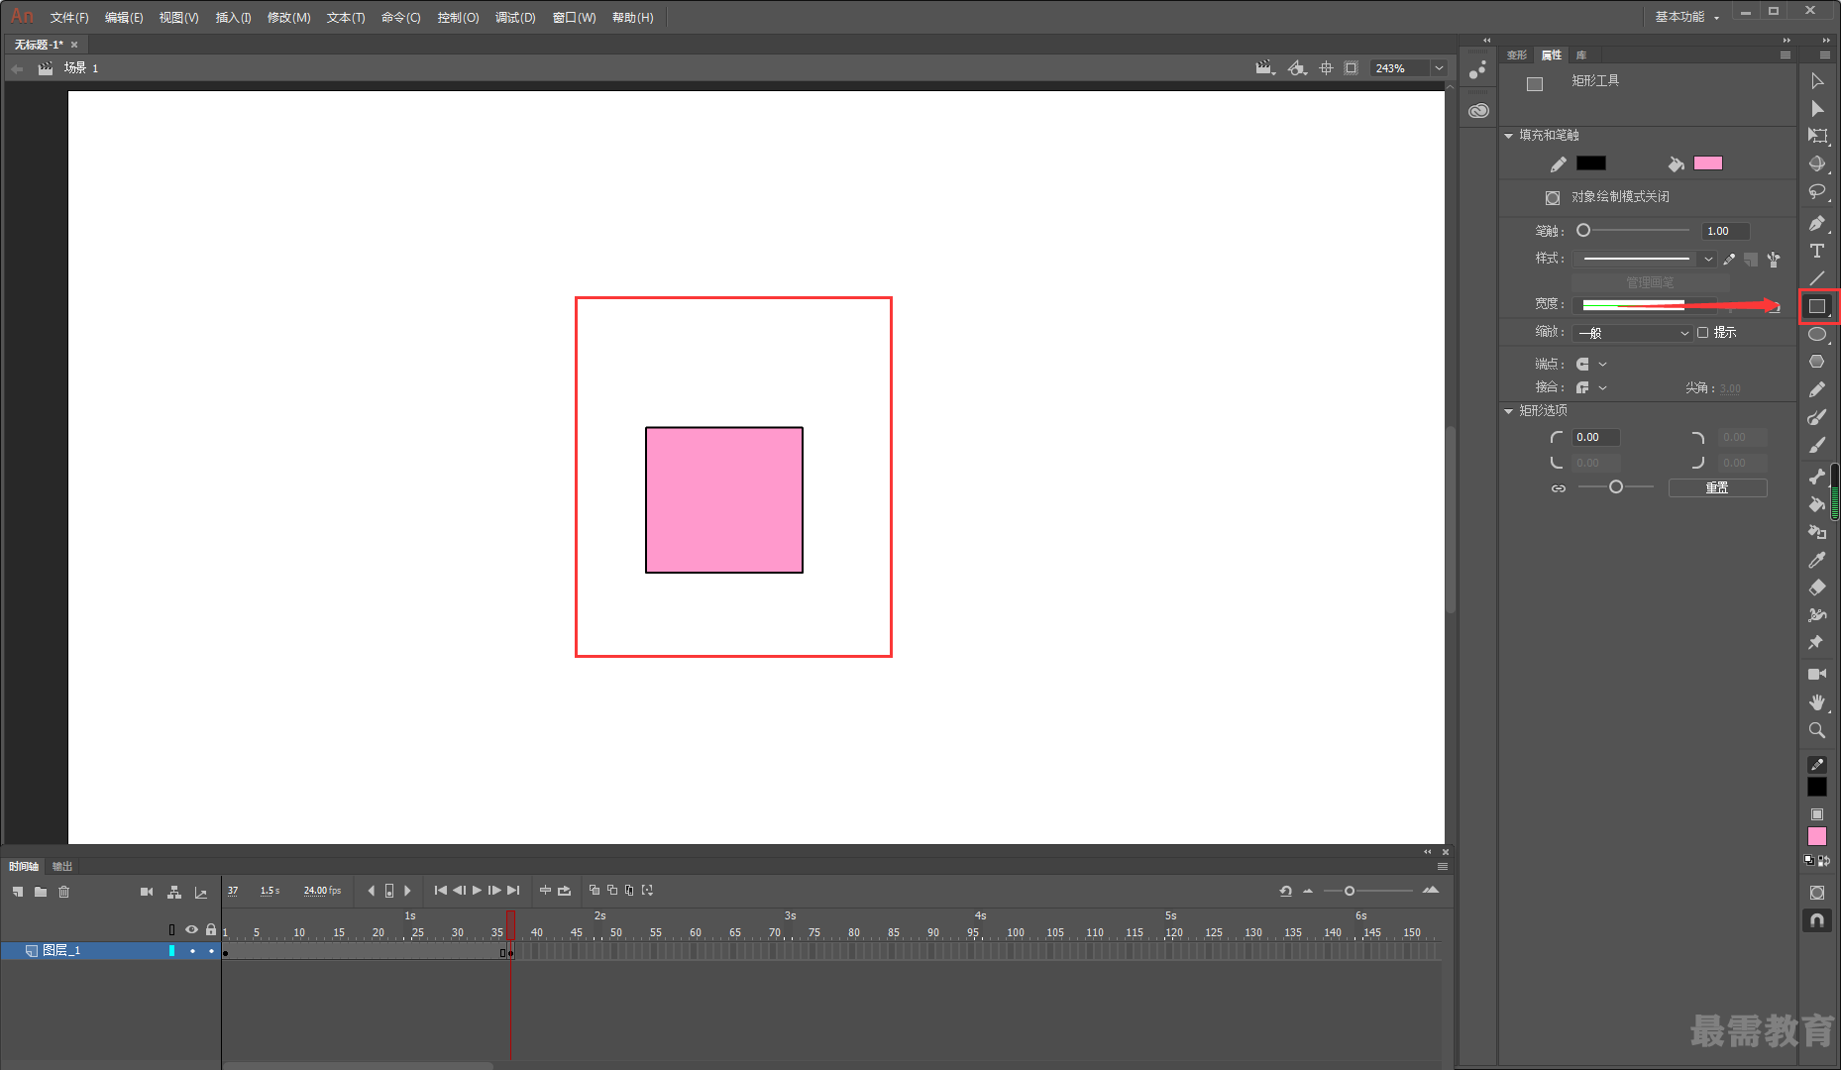Click the New Folder icon in timeline

41,892
